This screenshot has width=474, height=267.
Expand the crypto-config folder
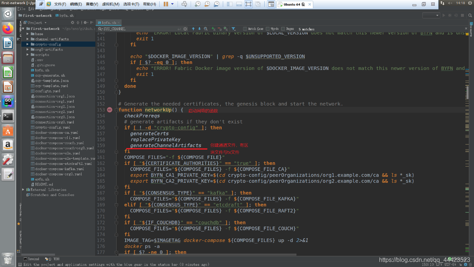coord(28,44)
